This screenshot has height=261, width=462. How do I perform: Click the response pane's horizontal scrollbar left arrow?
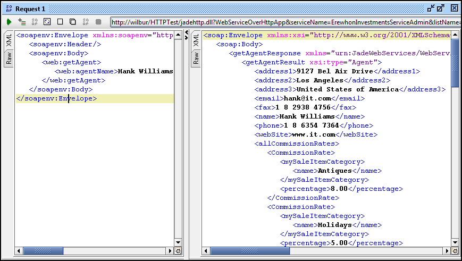click(x=206, y=251)
